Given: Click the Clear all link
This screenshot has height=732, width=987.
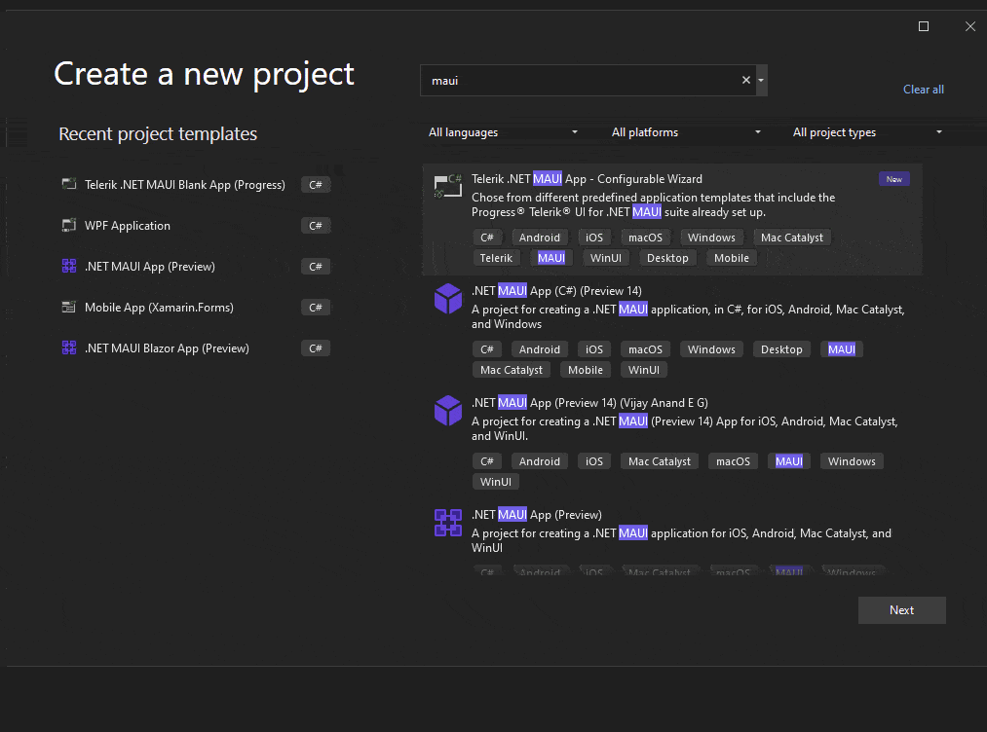Looking at the screenshot, I should click(x=923, y=90).
